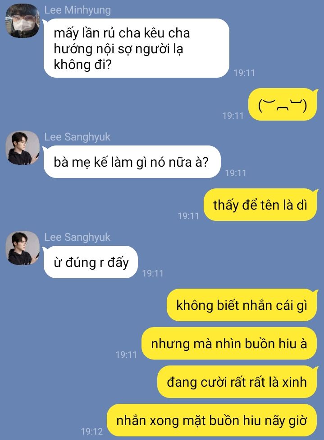
Task: Open Lee Minhyung's profile picture
Action: 23,21
